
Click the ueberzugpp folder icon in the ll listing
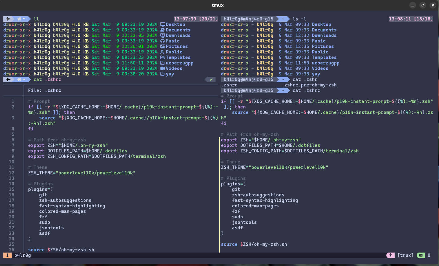(x=163, y=63)
